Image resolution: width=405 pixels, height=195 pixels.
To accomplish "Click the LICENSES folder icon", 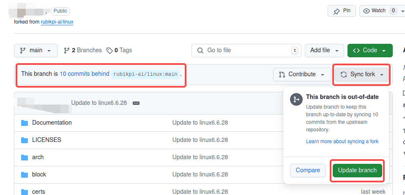I will 25,140.
